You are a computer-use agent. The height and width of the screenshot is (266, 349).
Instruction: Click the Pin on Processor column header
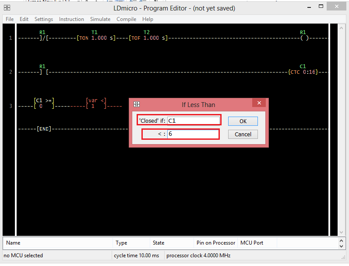point(216,243)
